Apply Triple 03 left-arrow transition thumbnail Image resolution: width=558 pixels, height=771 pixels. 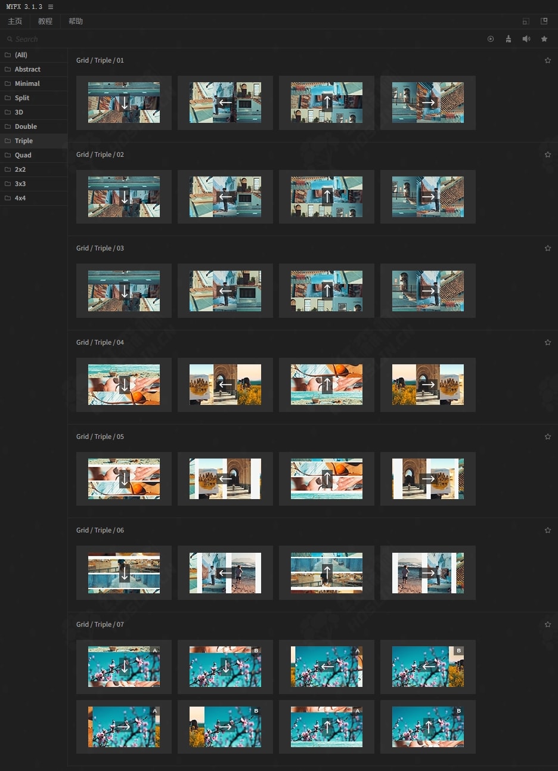pyautogui.click(x=225, y=290)
